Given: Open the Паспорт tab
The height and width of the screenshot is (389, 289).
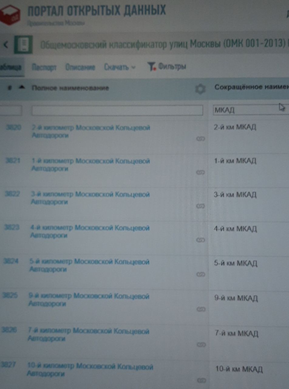Looking at the screenshot, I should pos(44,67).
